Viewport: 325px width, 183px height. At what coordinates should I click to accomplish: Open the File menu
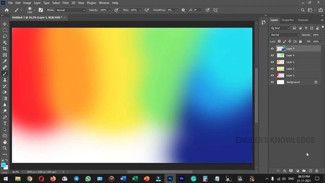[x=10, y=3]
